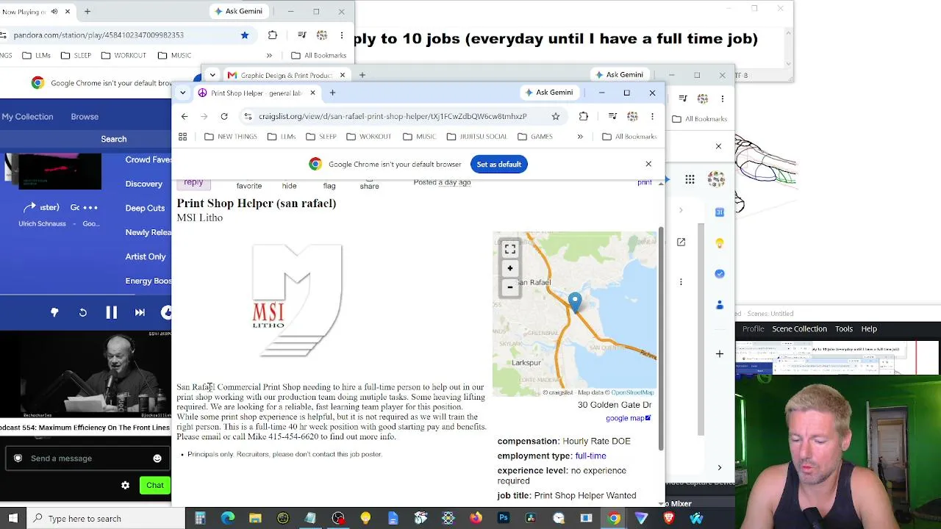Open emoji picker in chat box

157,458
